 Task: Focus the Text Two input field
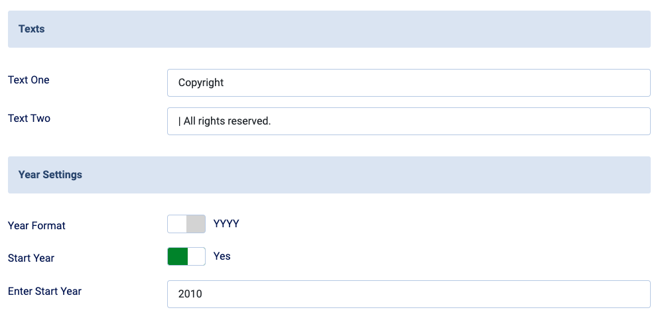408,121
